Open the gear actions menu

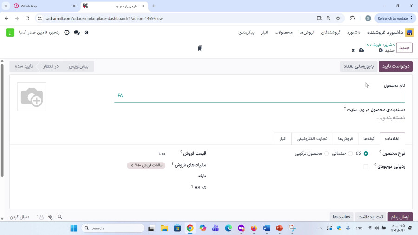381,50
